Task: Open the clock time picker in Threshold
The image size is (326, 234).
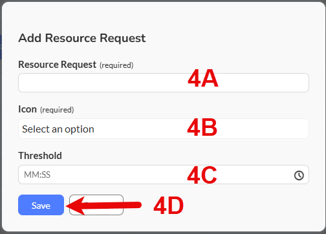Action: [299, 175]
